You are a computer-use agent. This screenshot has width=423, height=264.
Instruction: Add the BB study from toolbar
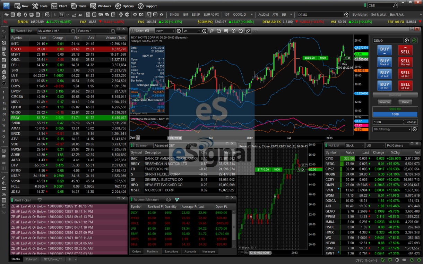pyautogui.click(x=284, y=15)
